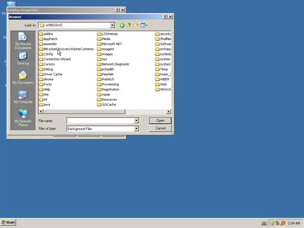
Task: Click the scroll left arrow of file list
Action: 41,112
